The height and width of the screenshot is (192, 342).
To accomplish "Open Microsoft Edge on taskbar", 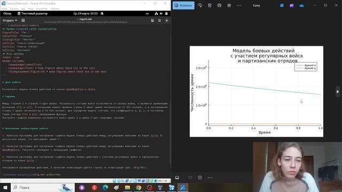I will (105, 187).
